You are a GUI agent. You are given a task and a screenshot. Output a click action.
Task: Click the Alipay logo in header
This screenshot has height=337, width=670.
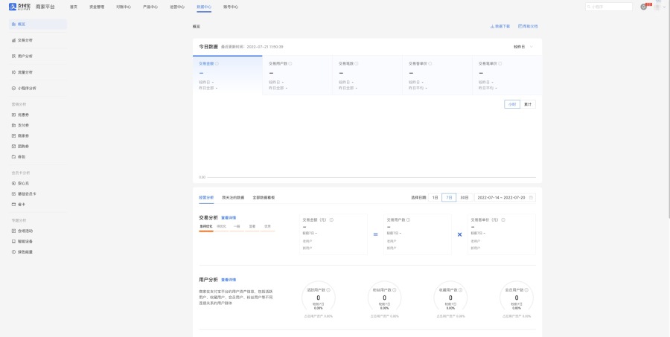[x=19, y=7]
